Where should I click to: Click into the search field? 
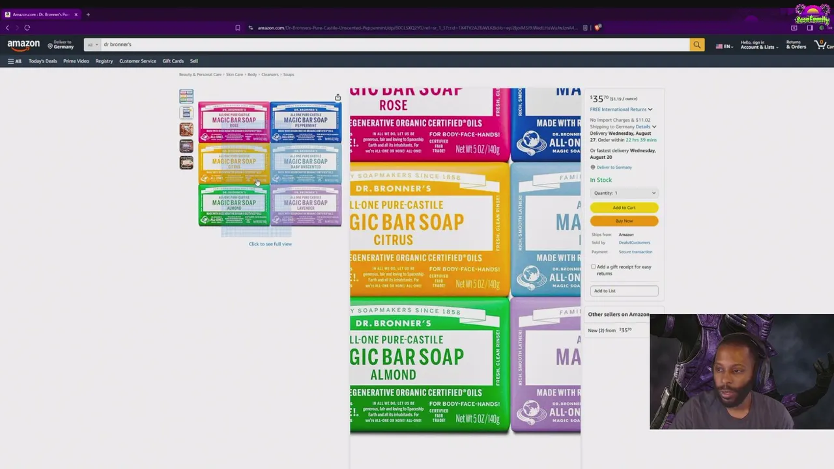tap(394, 45)
